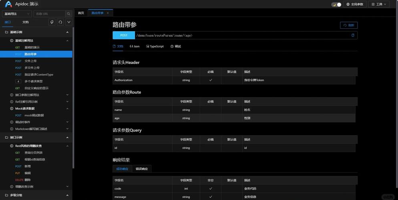Switch to the 接口 sidebar tab
Image resolution: width=398 pixels, height=200 pixels.
[x=8, y=22]
